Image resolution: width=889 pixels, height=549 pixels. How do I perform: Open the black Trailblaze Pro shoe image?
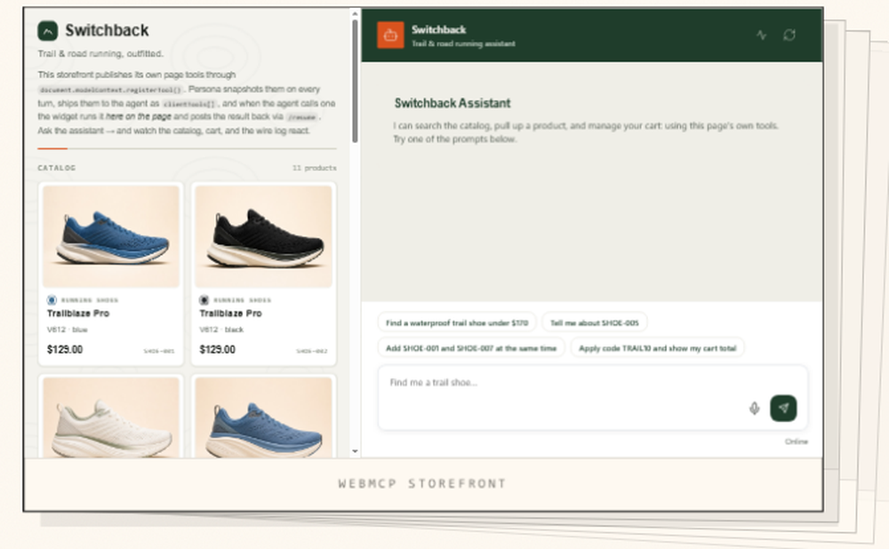click(x=264, y=236)
